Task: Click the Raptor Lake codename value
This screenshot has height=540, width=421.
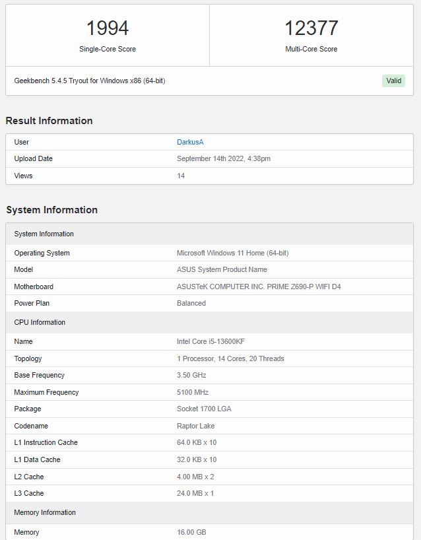Action: pos(195,426)
